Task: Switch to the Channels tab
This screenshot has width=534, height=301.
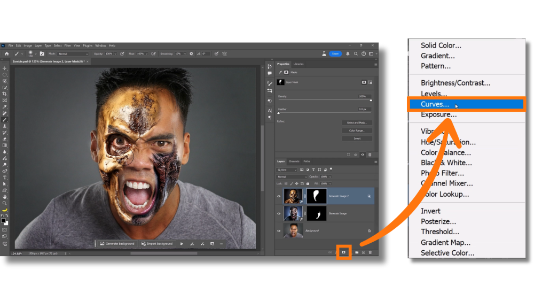Action: tap(294, 161)
